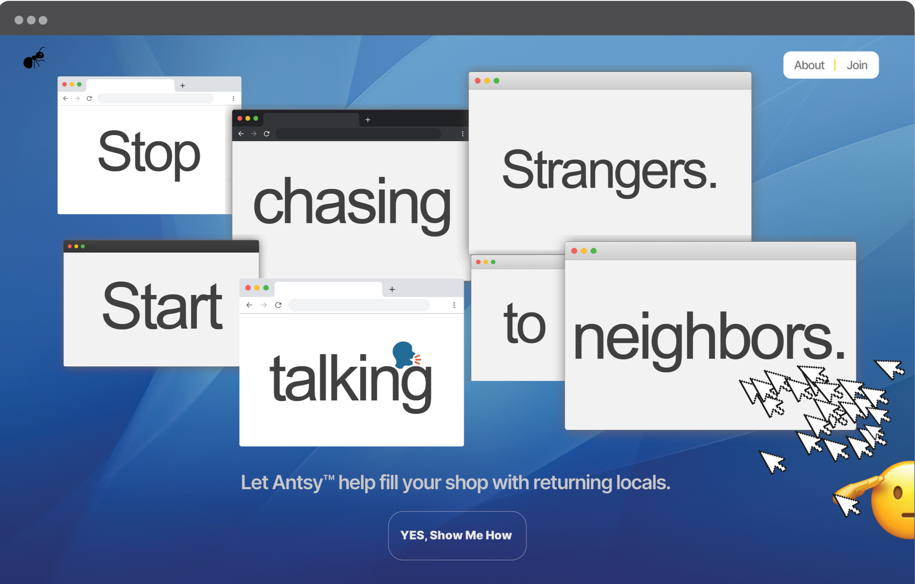The height and width of the screenshot is (584, 915).
Task: Reload the talking browser window
Action: [278, 305]
